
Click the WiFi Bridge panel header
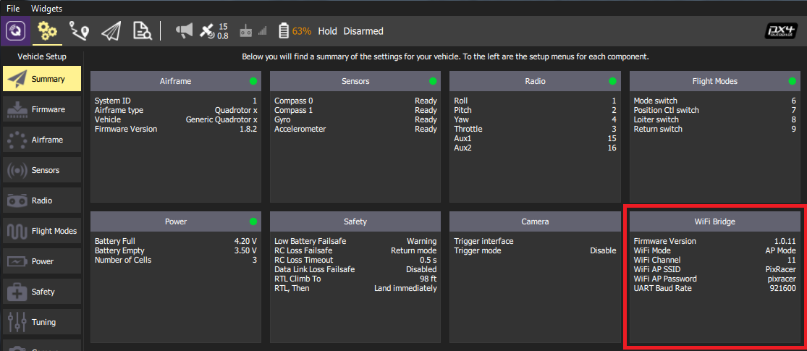coord(714,221)
